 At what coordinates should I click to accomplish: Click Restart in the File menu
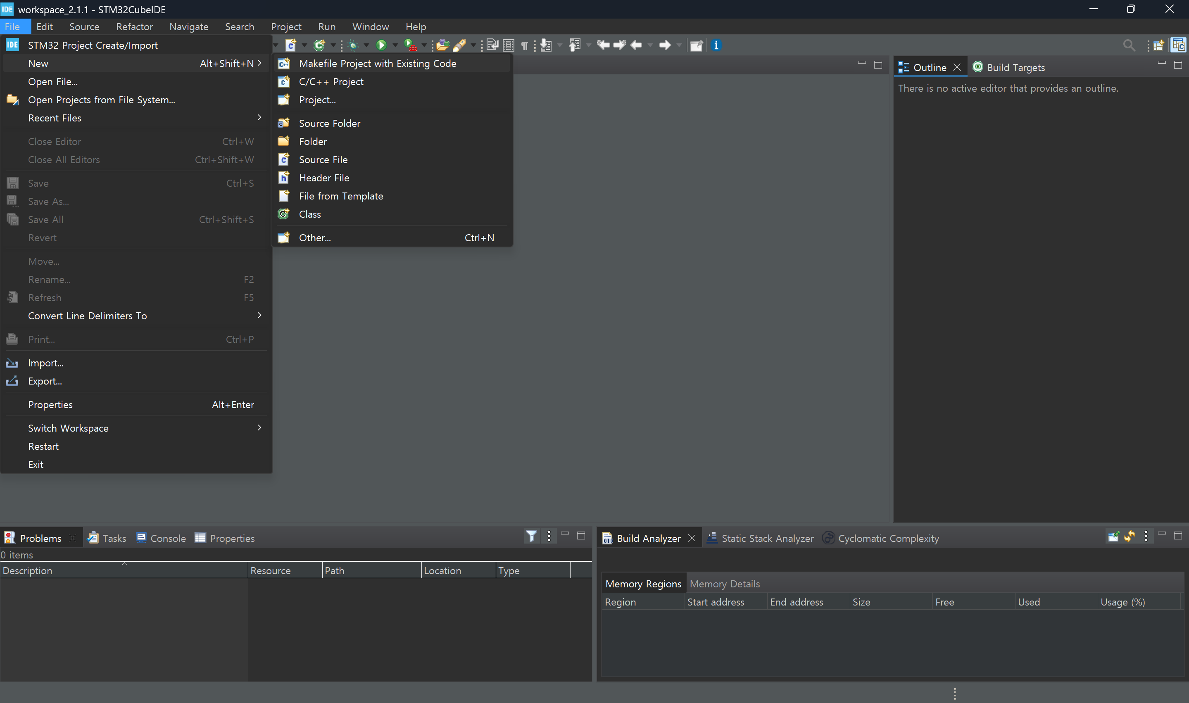coord(136,446)
